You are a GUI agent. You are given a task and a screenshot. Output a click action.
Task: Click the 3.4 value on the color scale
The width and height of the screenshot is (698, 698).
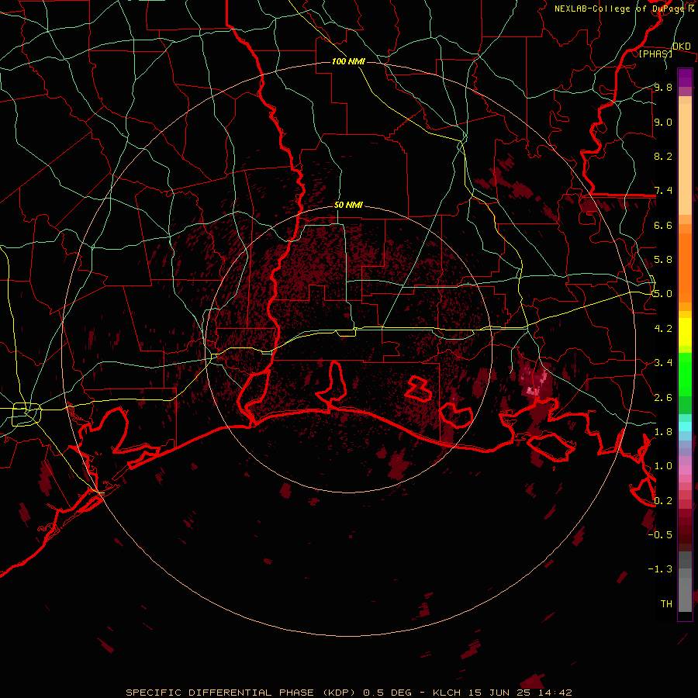click(663, 363)
